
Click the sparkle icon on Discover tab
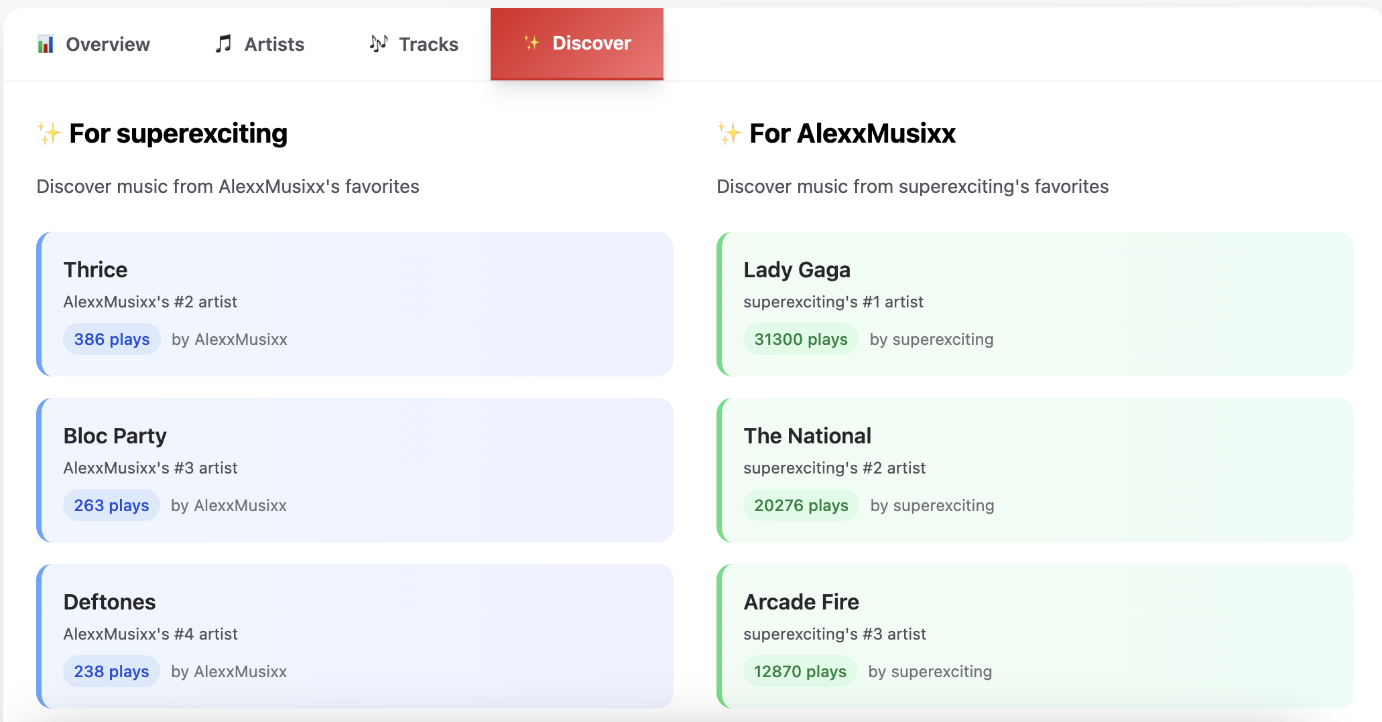531,43
